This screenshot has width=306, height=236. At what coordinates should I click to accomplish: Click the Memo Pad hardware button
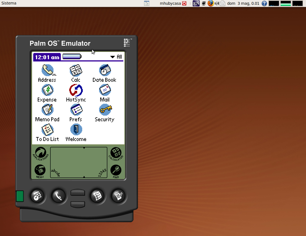click(x=118, y=196)
